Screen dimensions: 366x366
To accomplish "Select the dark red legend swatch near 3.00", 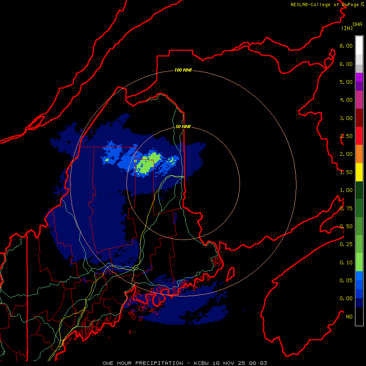I will click(359, 118).
